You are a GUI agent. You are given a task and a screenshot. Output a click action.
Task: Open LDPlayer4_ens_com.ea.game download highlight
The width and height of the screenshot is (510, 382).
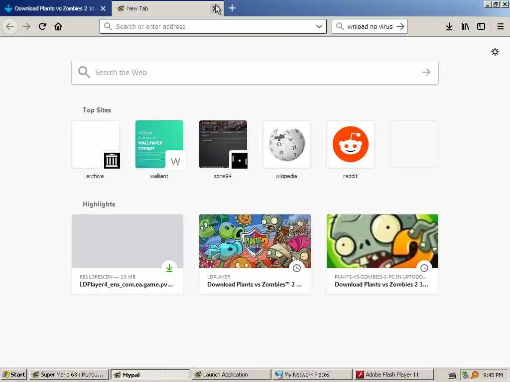[x=127, y=254]
